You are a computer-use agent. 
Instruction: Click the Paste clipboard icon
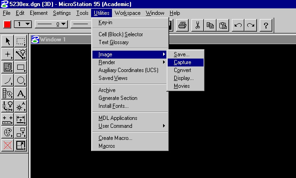pos(223,25)
